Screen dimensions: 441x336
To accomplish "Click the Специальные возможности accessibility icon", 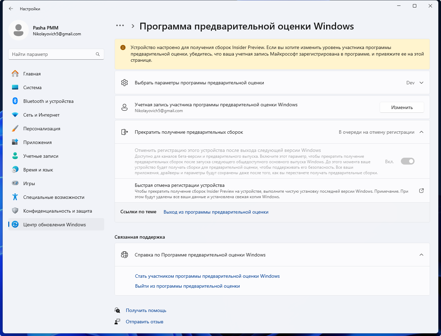I will (15, 197).
